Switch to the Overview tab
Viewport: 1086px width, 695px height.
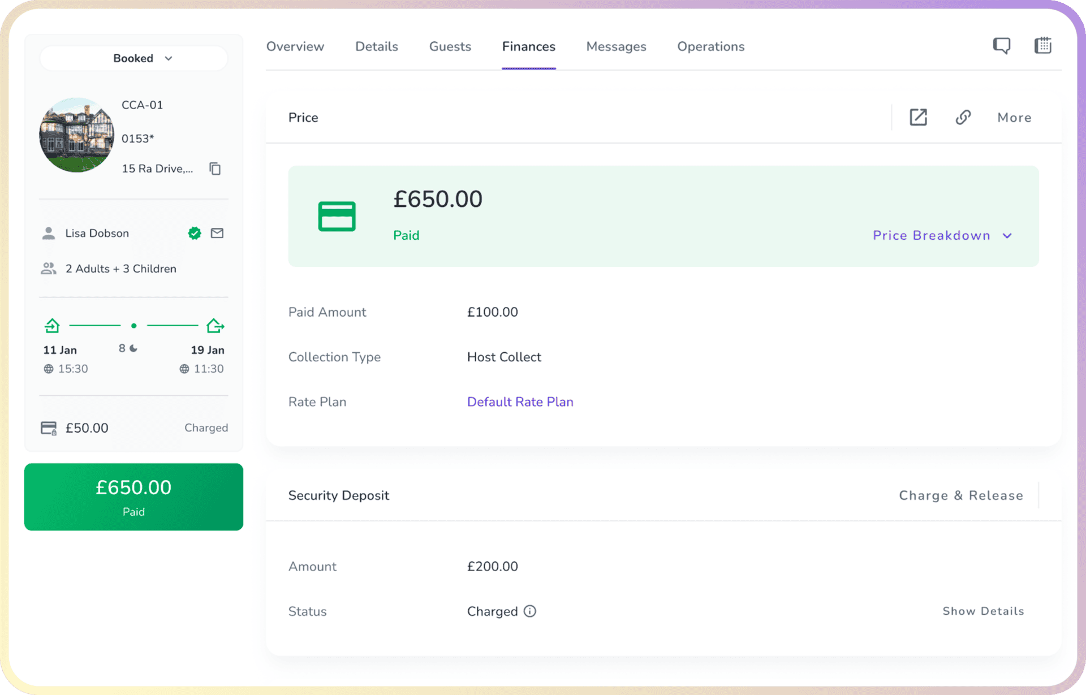coord(295,46)
